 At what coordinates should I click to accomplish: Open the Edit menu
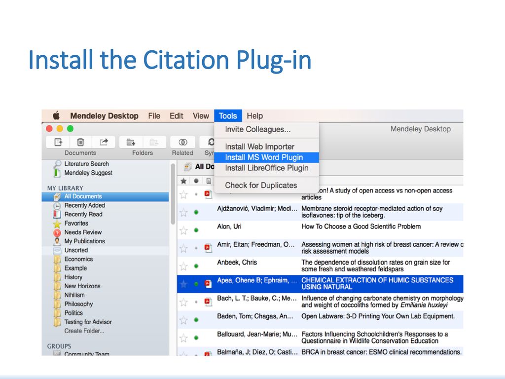[176, 115]
